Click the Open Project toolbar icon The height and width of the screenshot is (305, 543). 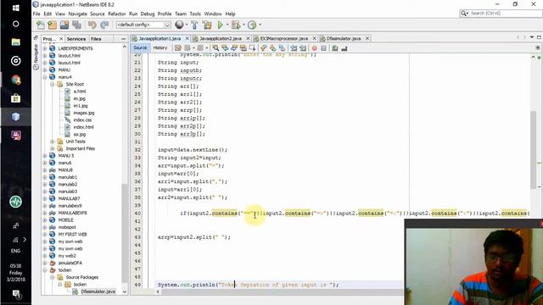coord(64,25)
